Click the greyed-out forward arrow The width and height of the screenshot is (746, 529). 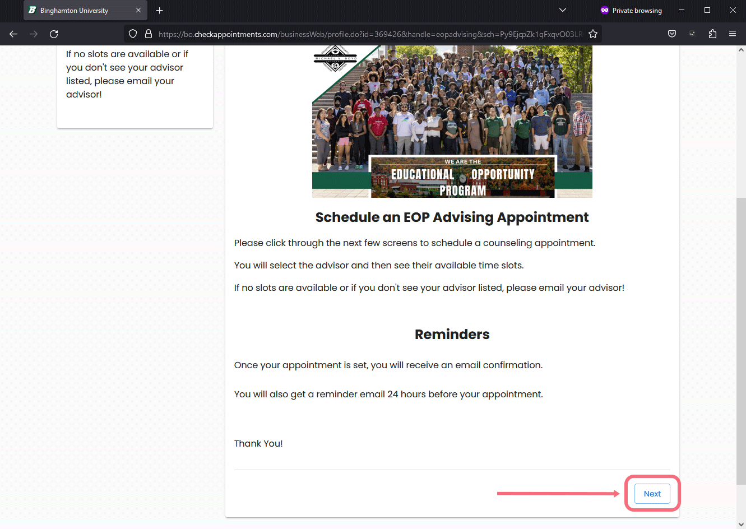coord(34,34)
